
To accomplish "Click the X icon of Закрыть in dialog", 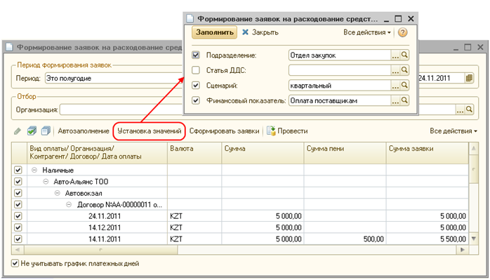I will click(x=245, y=32).
